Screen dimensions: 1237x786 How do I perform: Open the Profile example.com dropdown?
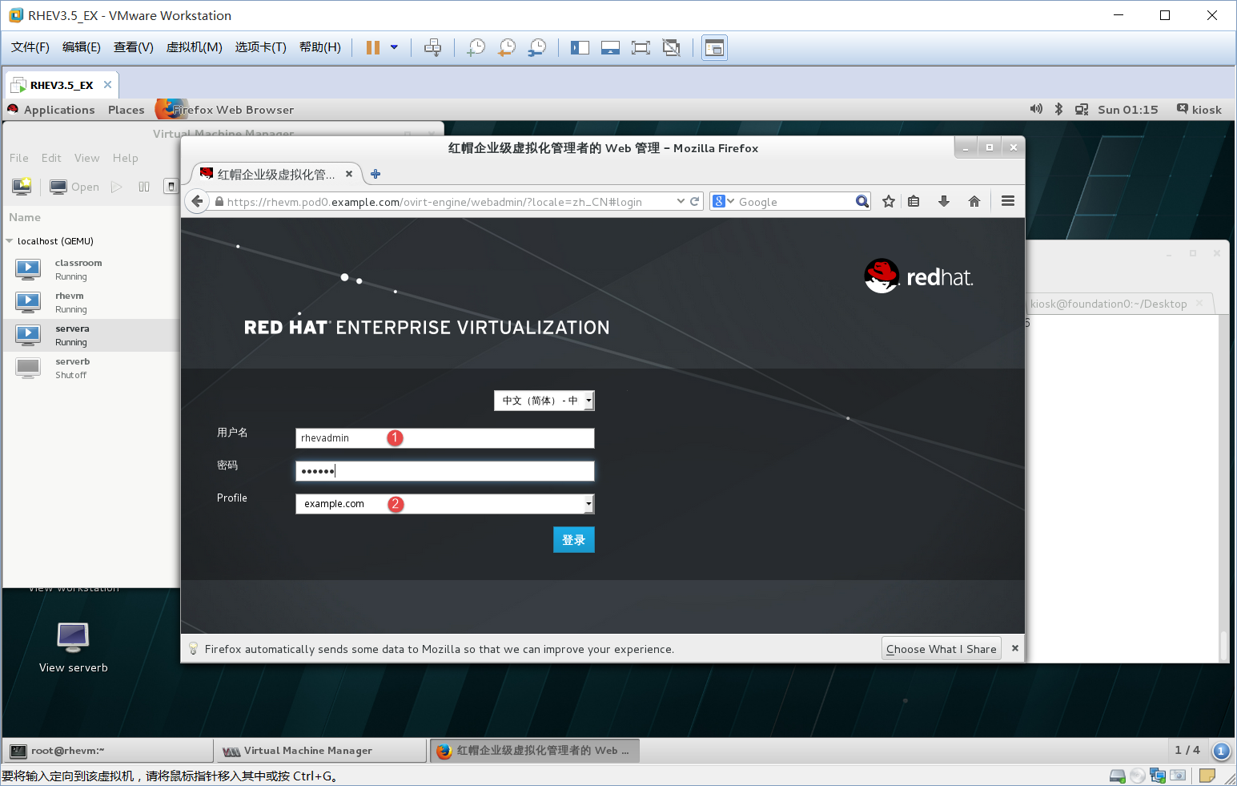445,504
